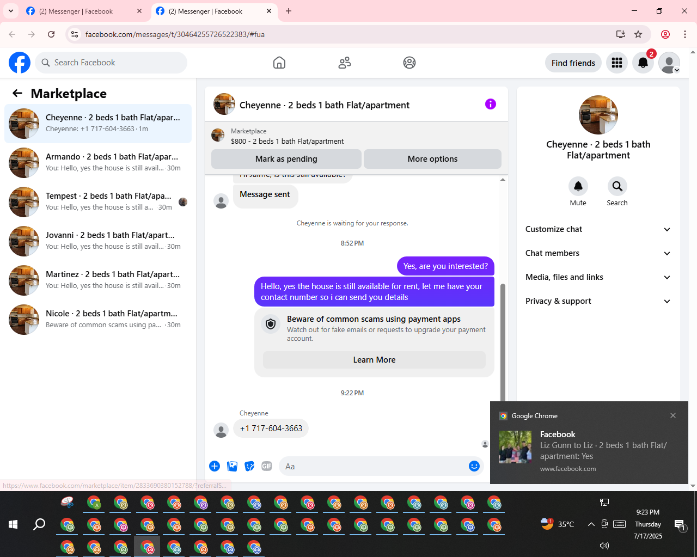
Task: Expand Customize chat section
Action: point(598,229)
